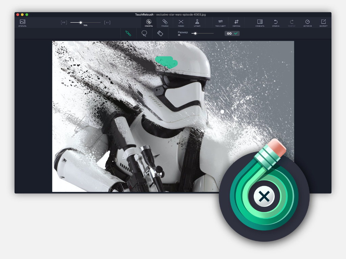
Task: Apply removal with the GO button
Action: (x=232, y=33)
